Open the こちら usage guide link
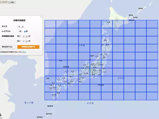159x119 pixels. click(24, 52)
